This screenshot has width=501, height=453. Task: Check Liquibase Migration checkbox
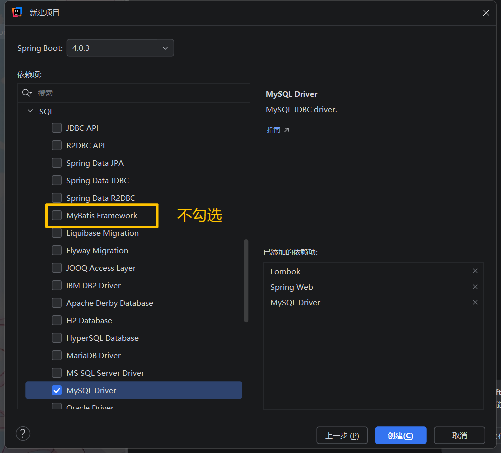click(x=57, y=233)
